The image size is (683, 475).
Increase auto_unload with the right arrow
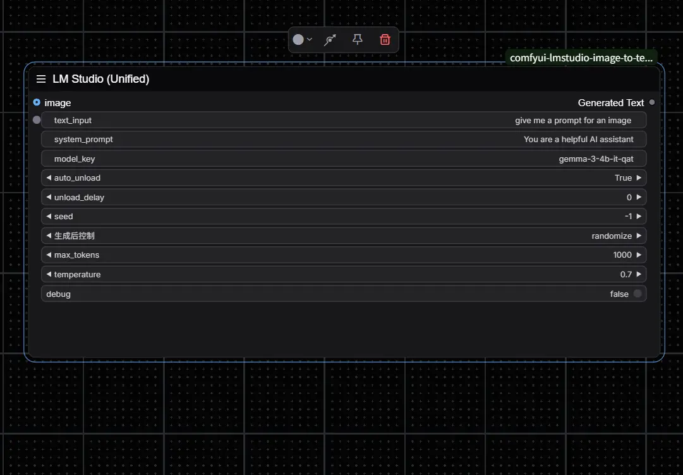point(639,177)
